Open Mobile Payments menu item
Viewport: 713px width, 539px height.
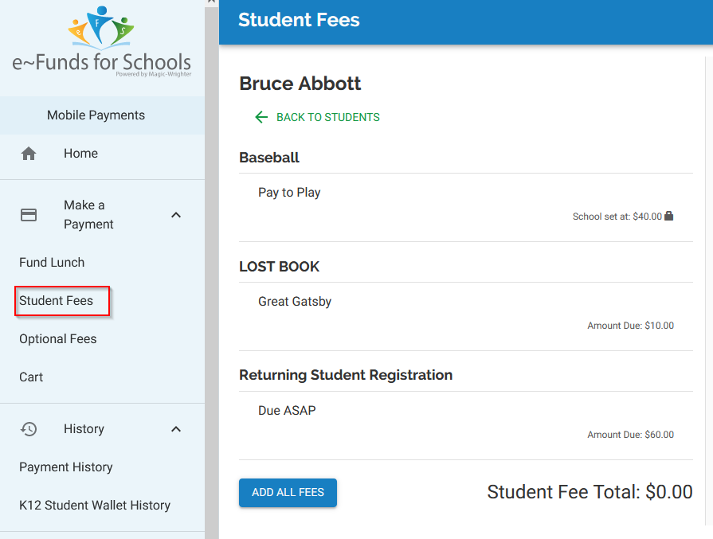click(x=96, y=115)
